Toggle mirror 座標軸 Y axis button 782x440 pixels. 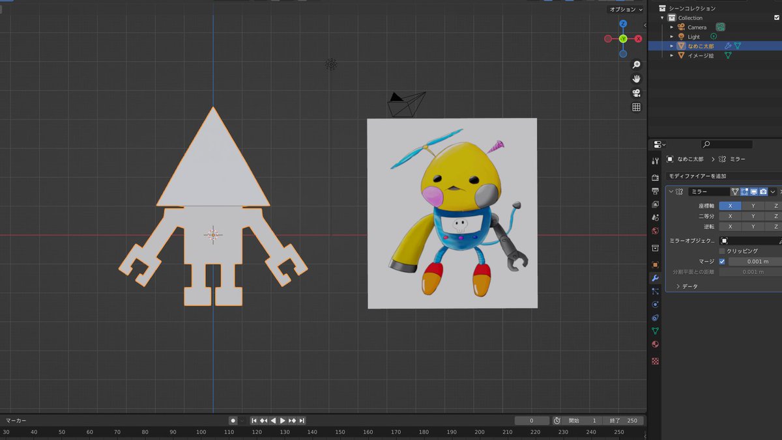coord(753,206)
